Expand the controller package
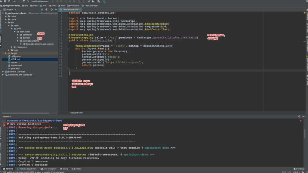The height and width of the screenshot is (173, 308). [x=18, y=35]
